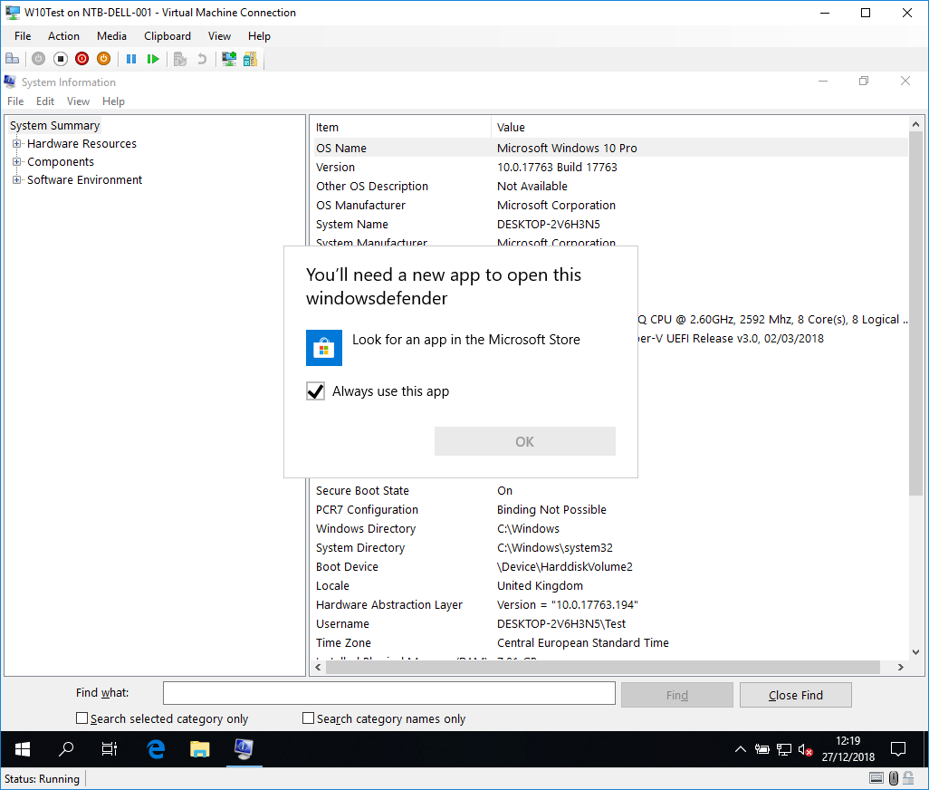Click the Close Find button
This screenshot has width=929, height=790.
(795, 695)
